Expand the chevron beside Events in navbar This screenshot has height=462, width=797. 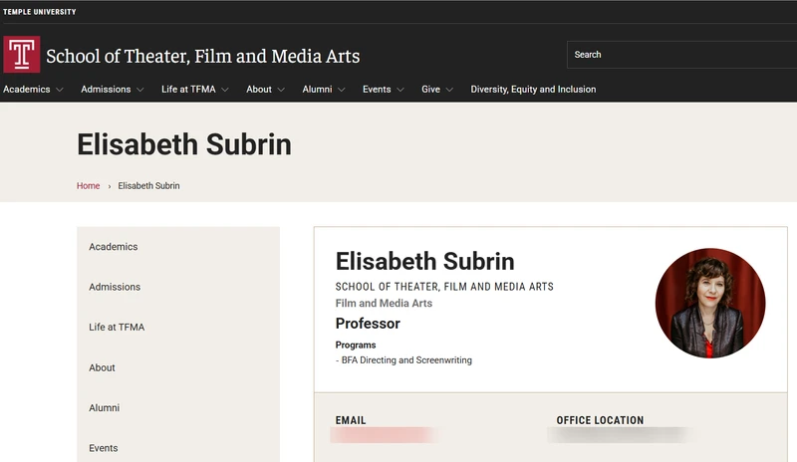(400, 90)
